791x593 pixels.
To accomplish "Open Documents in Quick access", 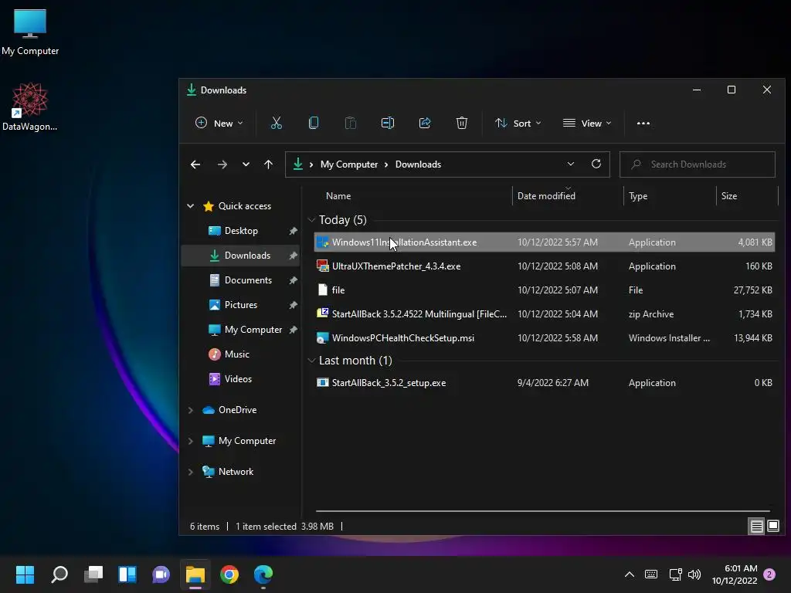I will click(241, 280).
